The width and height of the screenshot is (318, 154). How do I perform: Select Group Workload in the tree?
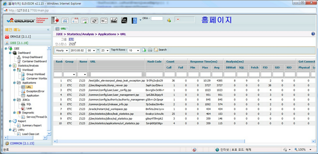tap(36, 74)
